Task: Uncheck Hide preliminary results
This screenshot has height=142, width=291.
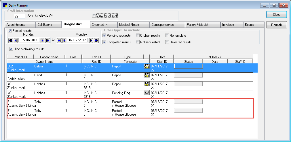Action: pyautogui.click(x=11, y=49)
